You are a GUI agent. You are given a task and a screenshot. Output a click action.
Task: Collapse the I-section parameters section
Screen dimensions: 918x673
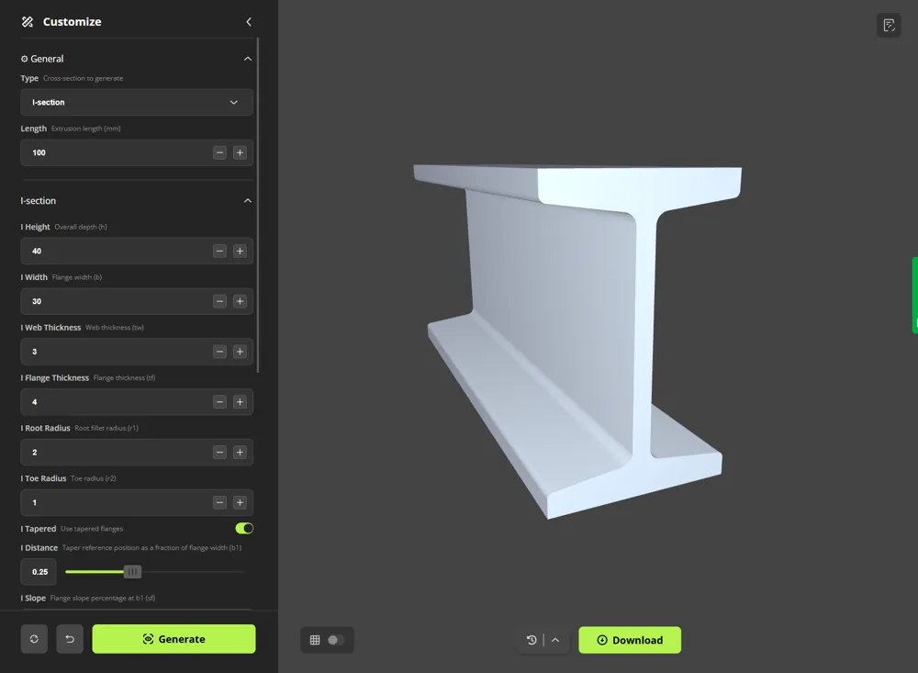click(x=248, y=200)
